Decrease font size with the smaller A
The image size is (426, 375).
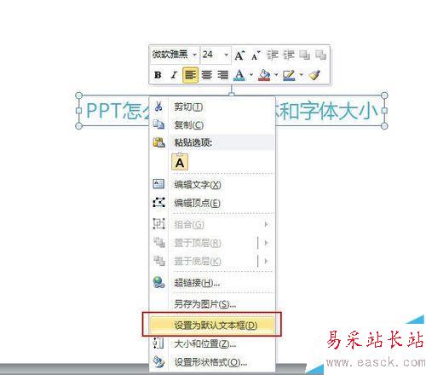256,55
